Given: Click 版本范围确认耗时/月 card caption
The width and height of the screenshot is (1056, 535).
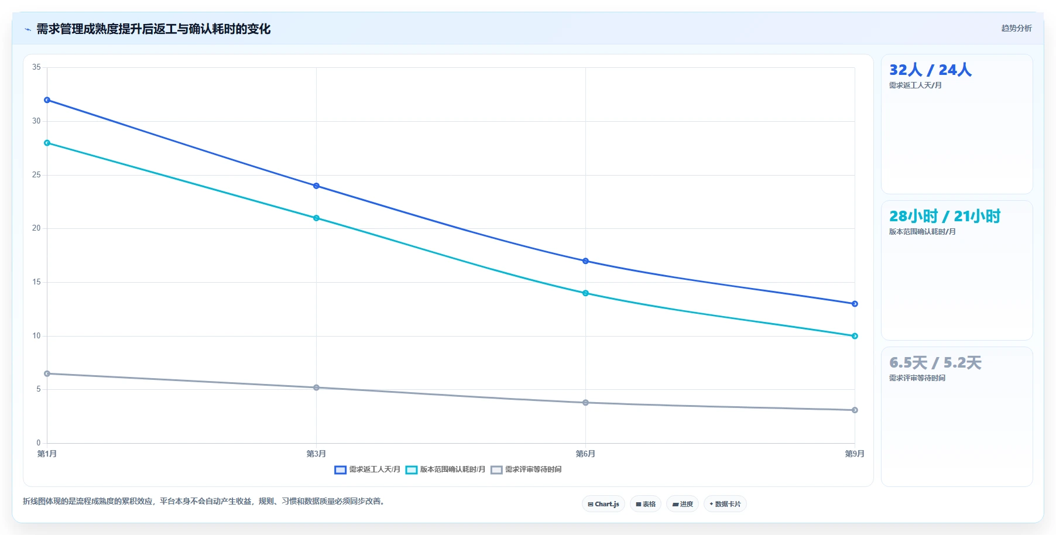Looking at the screenshot, I should pos(922,232).
